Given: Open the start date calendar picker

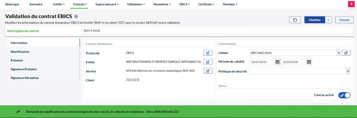Looking at the screenshot, I should coord(277,62).
